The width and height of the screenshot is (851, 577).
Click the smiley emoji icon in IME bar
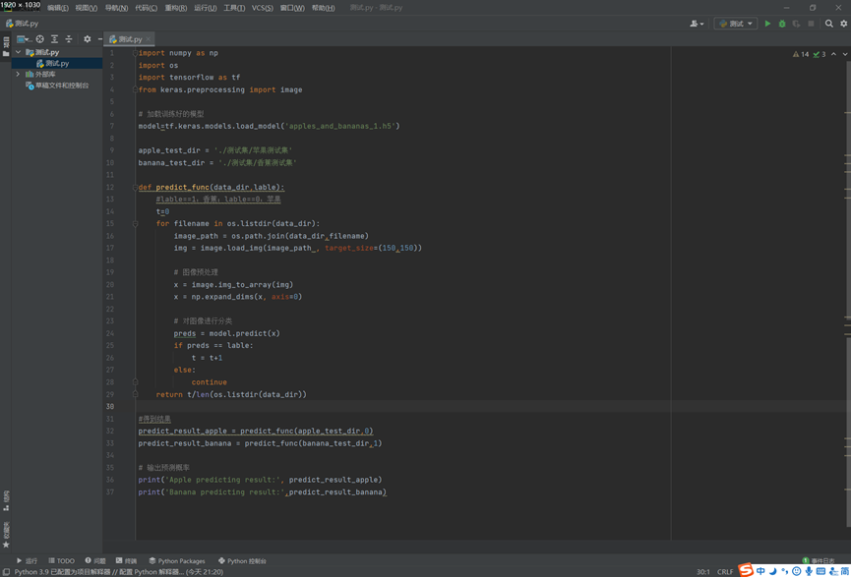797,570
